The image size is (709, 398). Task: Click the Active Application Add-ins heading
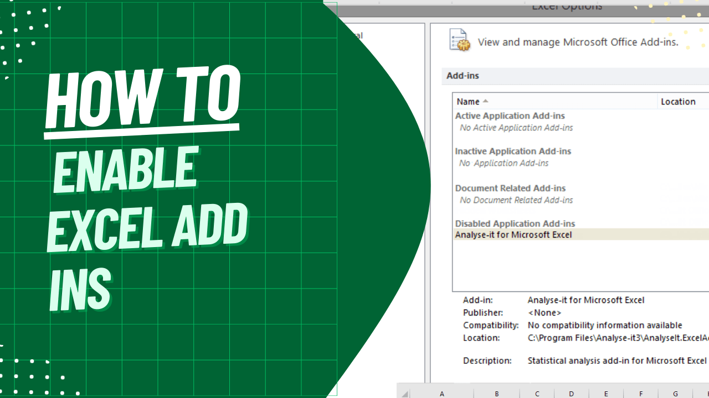point(510,116)
